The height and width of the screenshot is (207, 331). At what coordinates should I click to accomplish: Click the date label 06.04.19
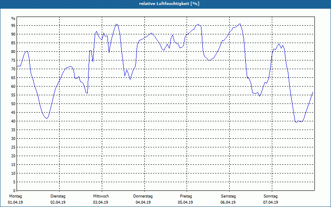(x=228, y=202)
